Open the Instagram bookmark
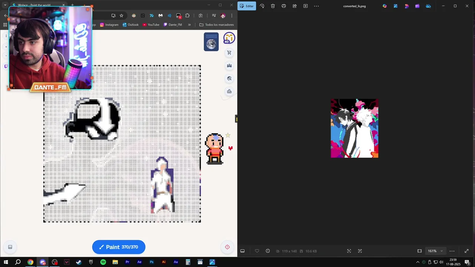 [109, 25]
